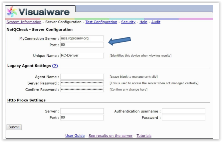
Task: Open the User Guide link
Action: (75, 136)
